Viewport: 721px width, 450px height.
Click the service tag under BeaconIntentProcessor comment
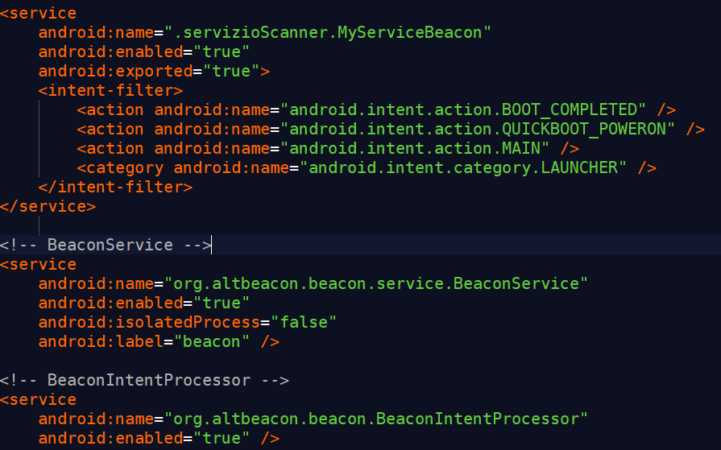[x=38, y=399]
